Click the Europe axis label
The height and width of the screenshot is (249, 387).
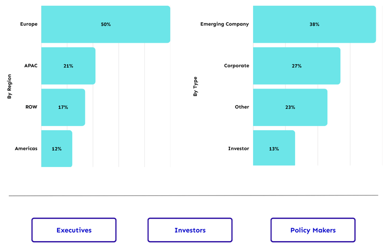click(29, 24)
